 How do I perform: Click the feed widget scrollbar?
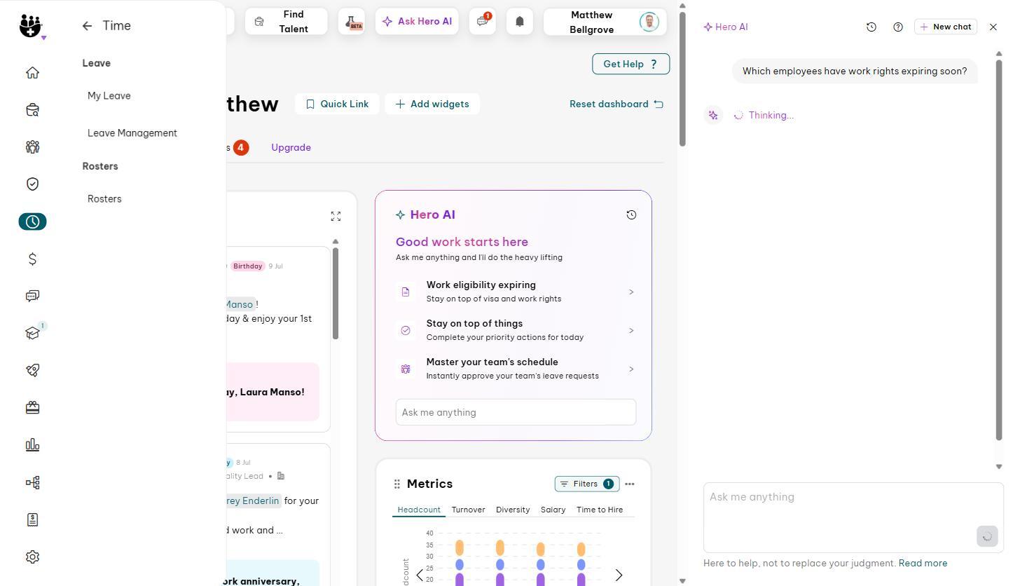[x=336, y=294]
